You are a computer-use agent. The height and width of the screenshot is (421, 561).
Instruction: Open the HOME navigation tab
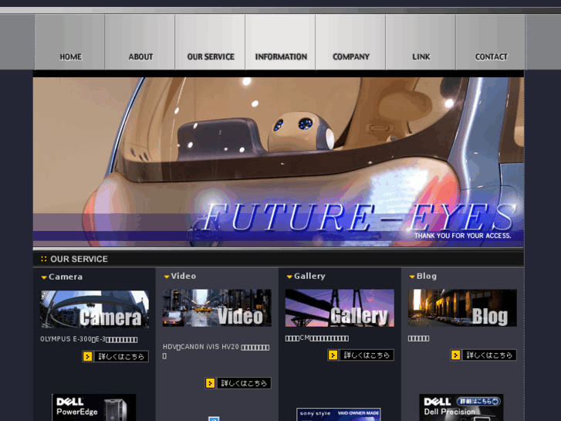click(x=69, y=42)
